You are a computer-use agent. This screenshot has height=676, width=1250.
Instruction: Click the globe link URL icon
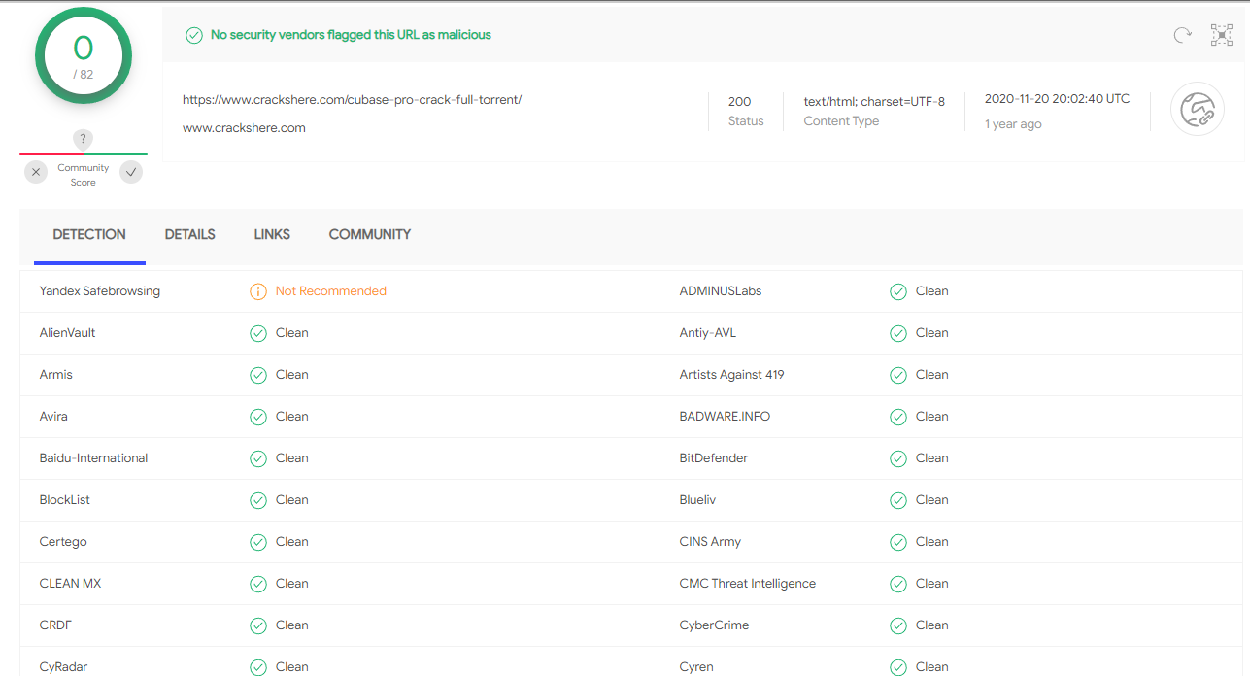tap(1197, 109)
